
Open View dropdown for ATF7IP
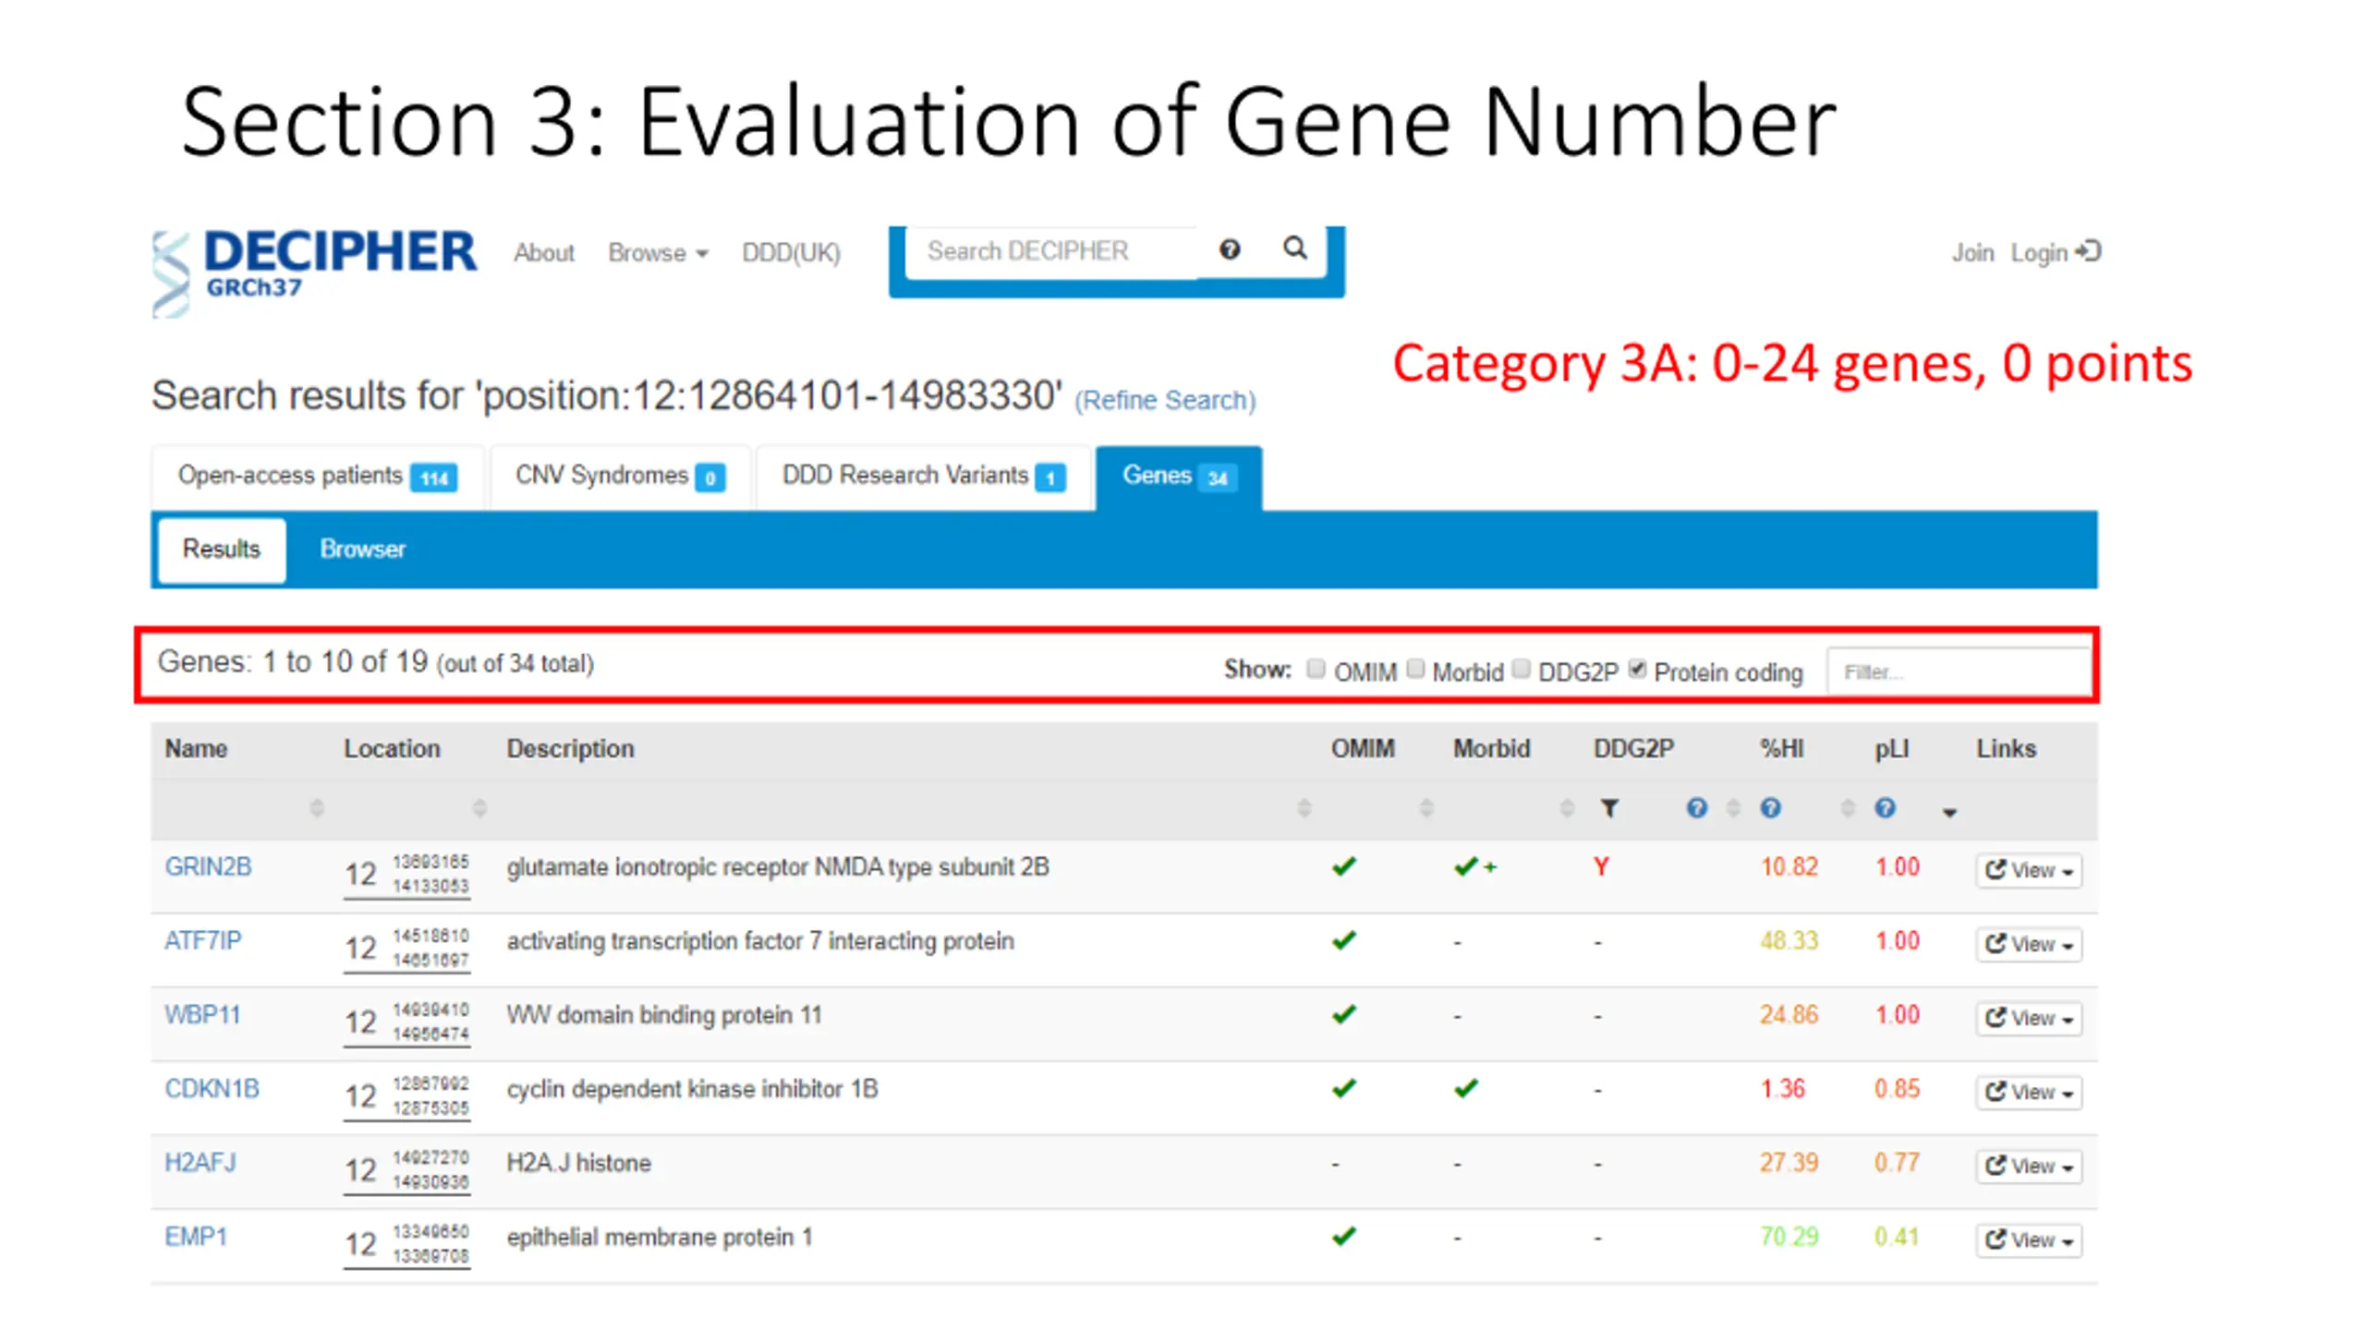[x=2029, y=944]
